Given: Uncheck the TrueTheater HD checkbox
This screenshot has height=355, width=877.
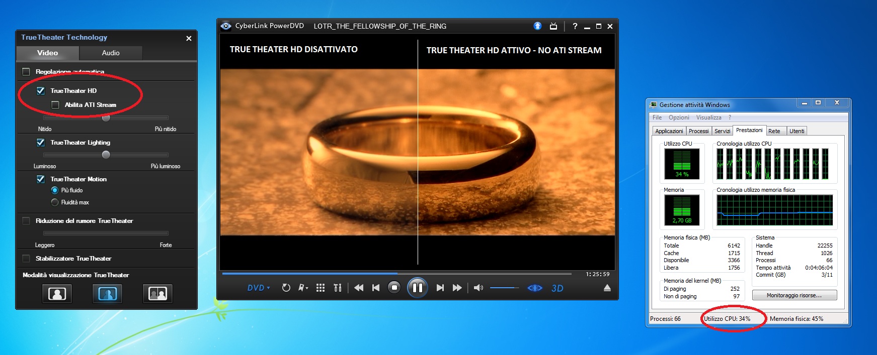Looking at the screenshot, I should [x=41, y=91].
